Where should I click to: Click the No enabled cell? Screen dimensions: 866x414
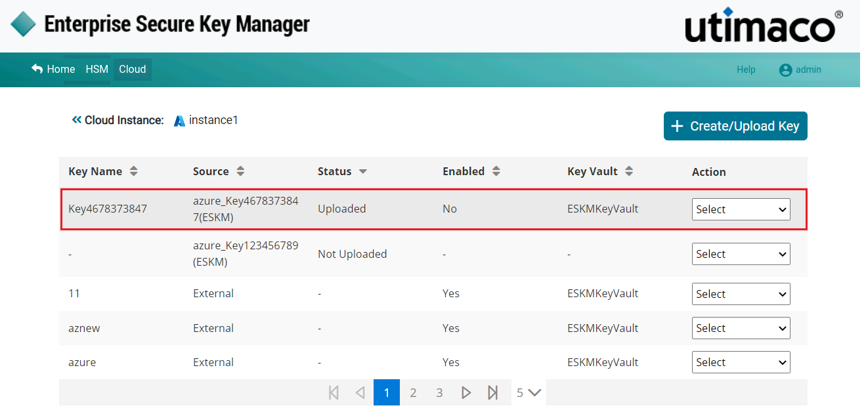coord(450,209)
